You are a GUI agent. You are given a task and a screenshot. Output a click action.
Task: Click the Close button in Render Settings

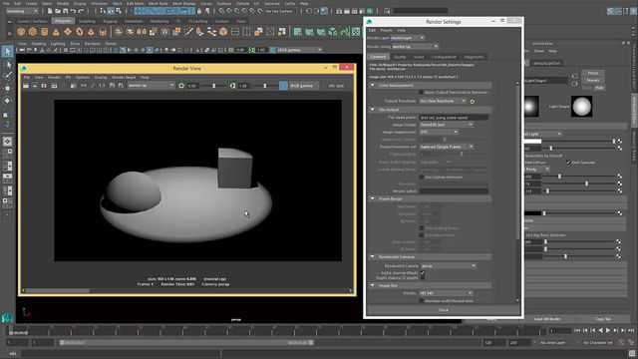[x=443, y=310]
